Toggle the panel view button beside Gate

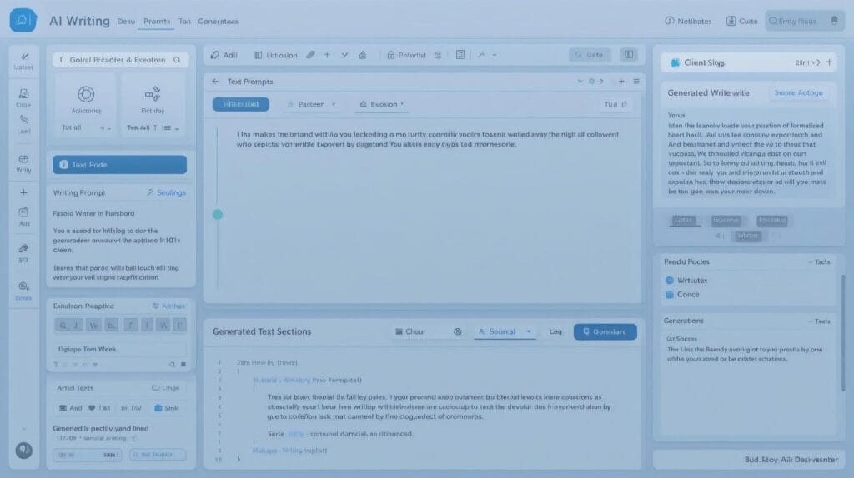tap(628, 55)
